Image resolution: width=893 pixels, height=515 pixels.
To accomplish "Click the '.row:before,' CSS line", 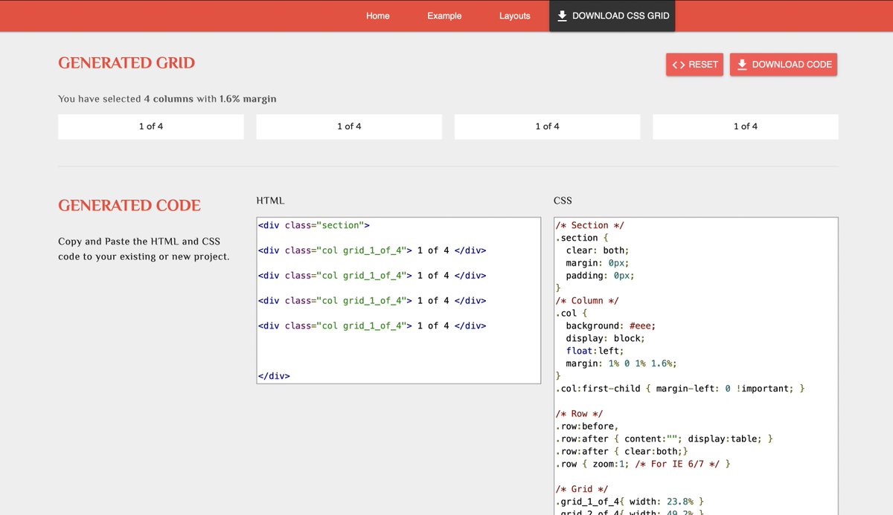I will tap(587, 427).
